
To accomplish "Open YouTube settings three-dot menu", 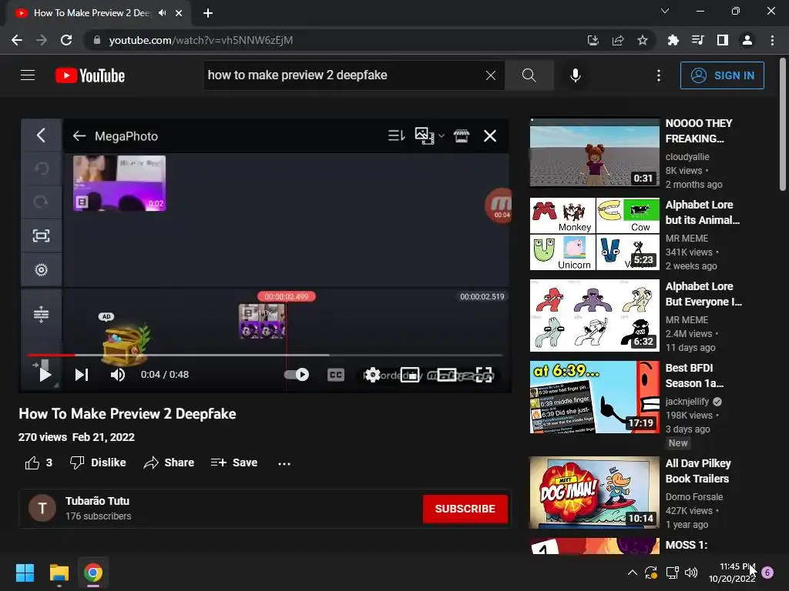I will (x=659, y=75).
